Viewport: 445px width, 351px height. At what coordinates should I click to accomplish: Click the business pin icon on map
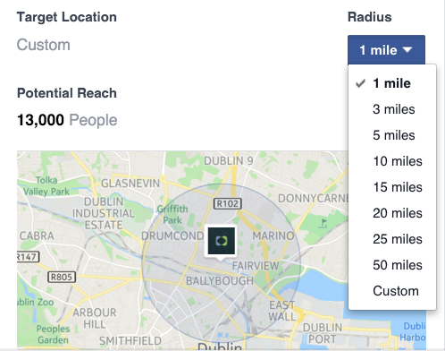tap(221, 241)
